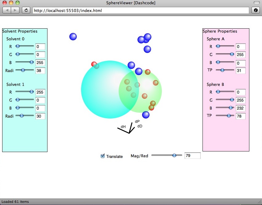Click the browser forward arrow button
Viewport: 262px width, 205px height.
click(x=15, y=10)
